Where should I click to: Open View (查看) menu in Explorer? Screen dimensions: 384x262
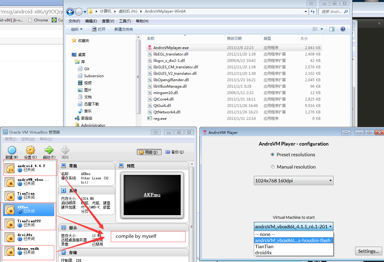[108, 21]
